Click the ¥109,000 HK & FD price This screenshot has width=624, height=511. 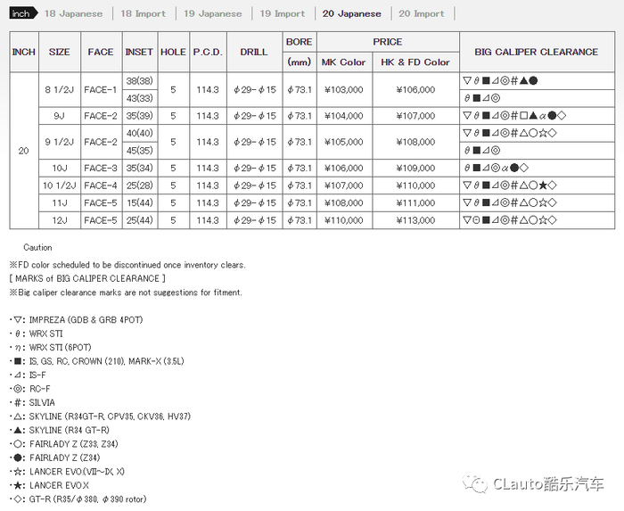[x=415, y=168]
